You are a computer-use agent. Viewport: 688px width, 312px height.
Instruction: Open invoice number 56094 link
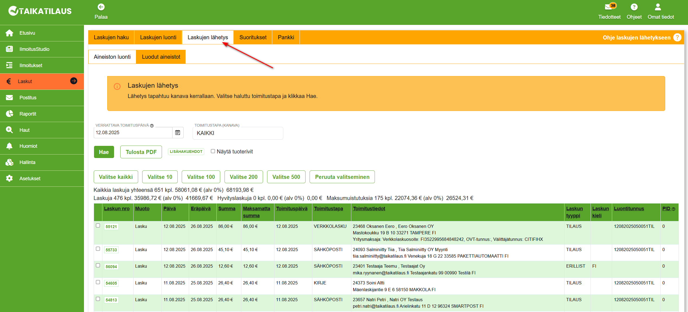(111, 267)
